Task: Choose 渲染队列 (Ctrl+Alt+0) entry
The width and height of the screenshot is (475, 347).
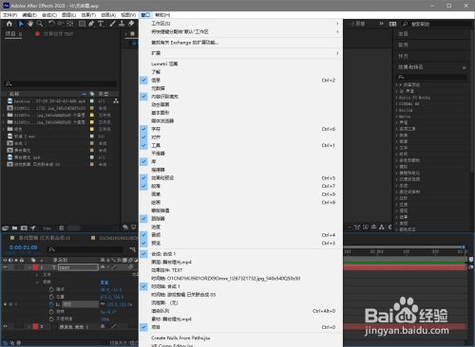Action: (x=240, y=311)
